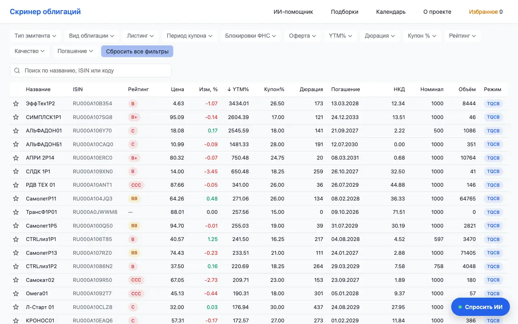Open the Календарь navigation link

391,12
